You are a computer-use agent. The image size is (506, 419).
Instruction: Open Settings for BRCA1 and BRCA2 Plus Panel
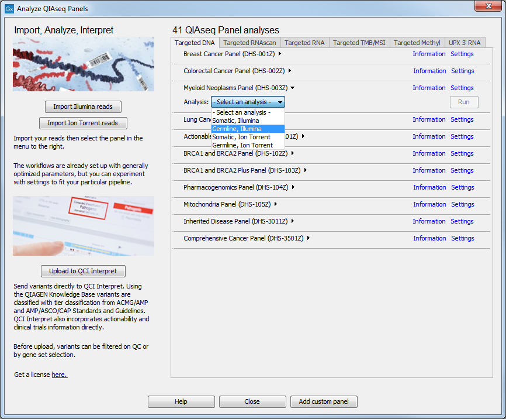[462, 170]
